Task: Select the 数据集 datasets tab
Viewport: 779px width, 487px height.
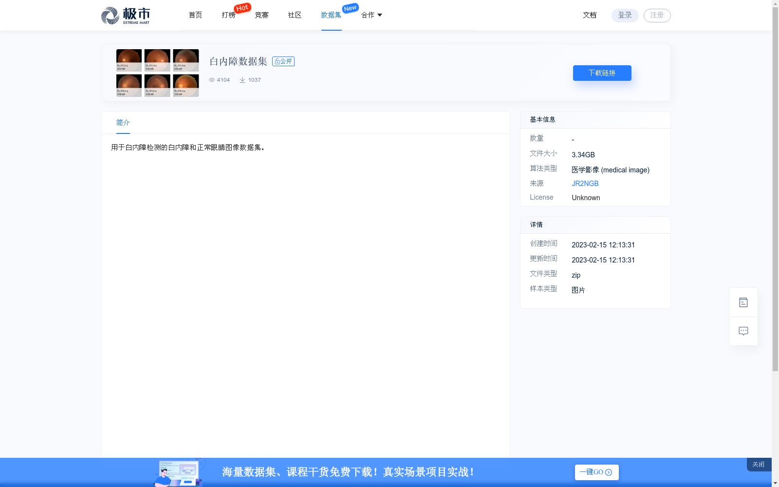Action: point(331,15)
